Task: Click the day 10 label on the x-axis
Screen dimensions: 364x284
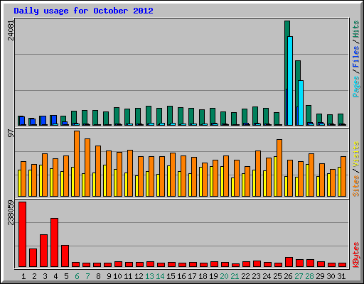Action: coord(117,276)
